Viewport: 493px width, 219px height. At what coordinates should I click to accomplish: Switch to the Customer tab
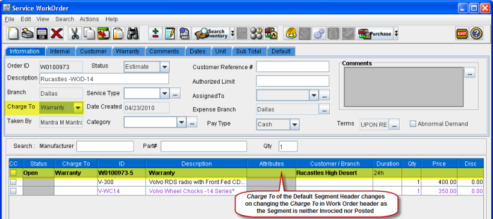tap(93, 51)
